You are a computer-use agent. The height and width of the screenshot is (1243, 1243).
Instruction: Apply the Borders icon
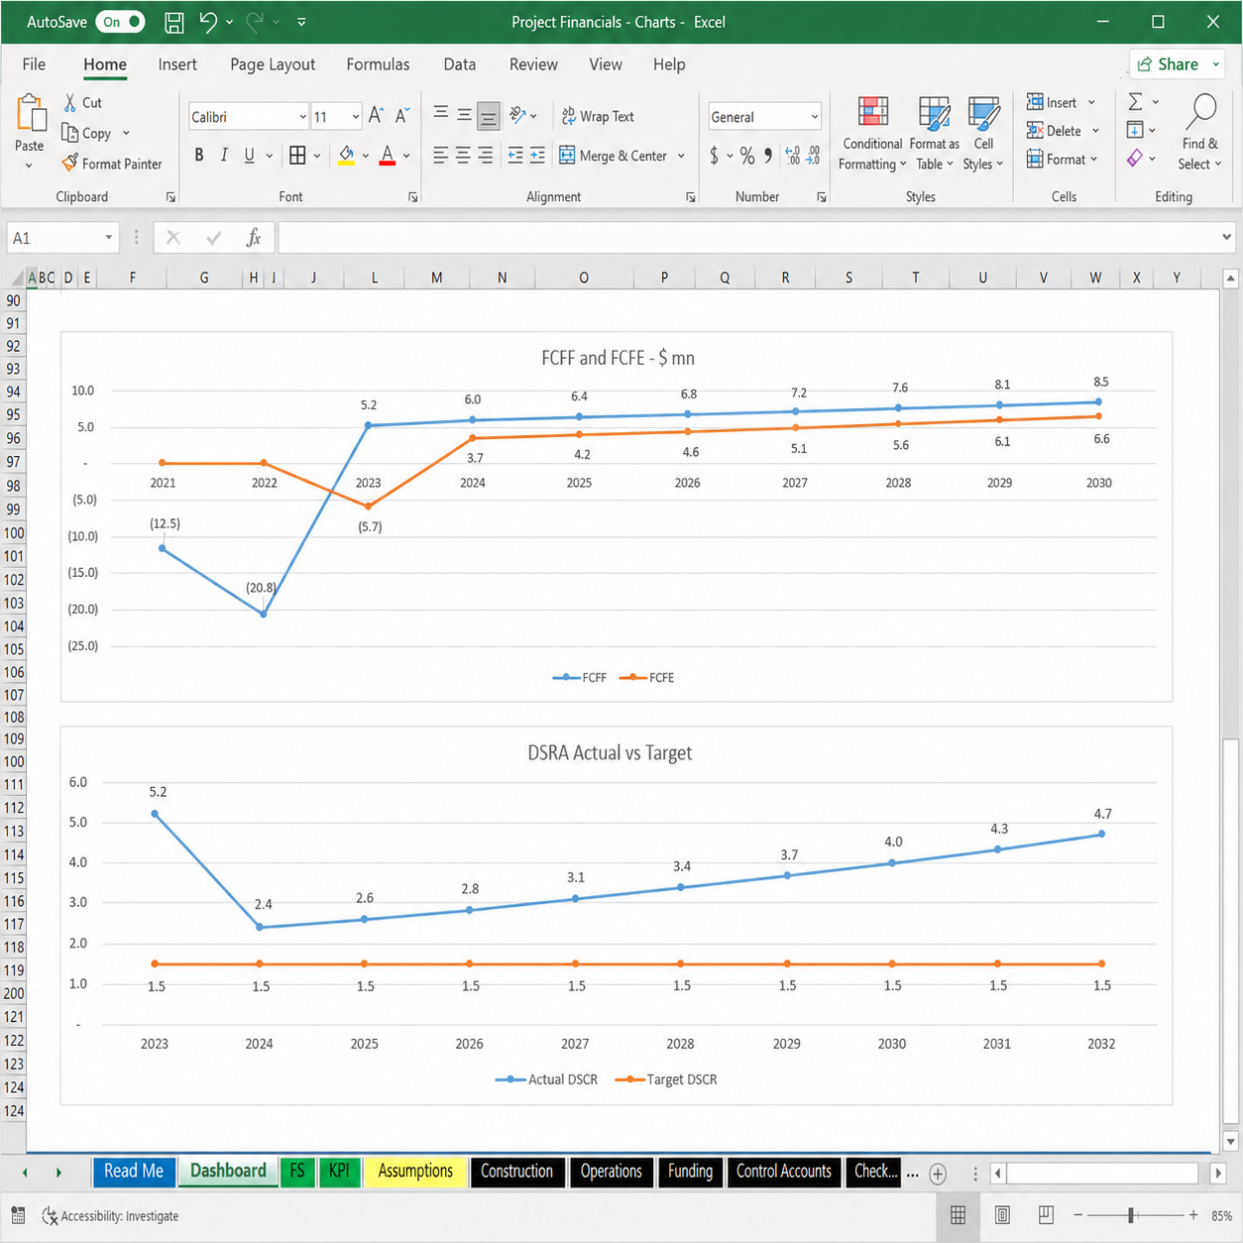297,155
